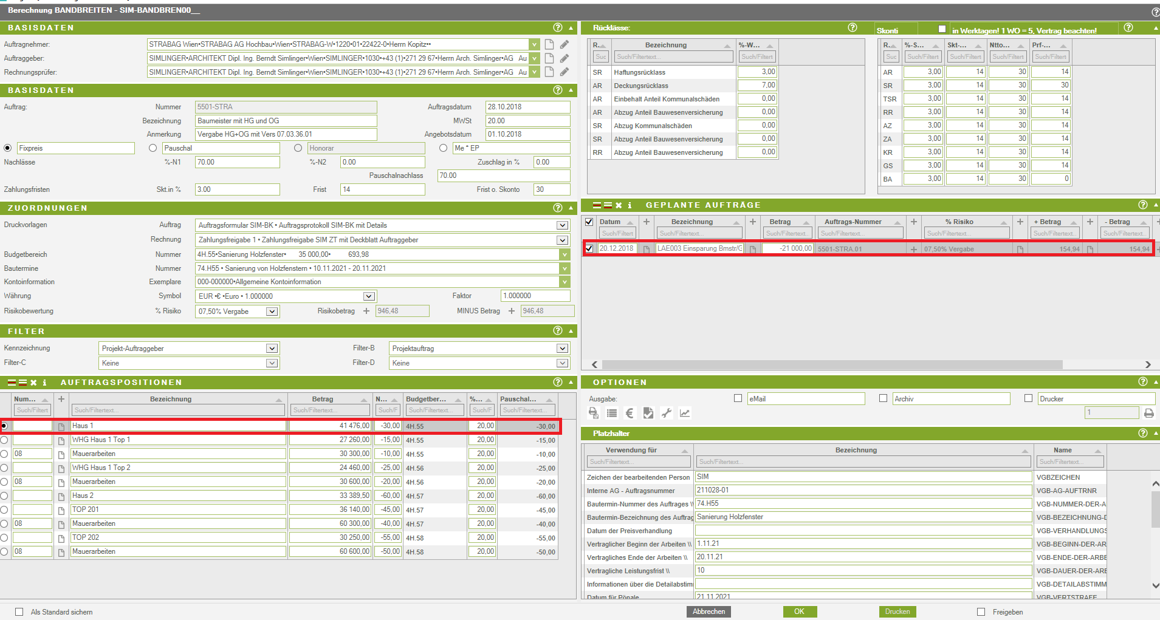The image size is (1160, 620).
Task: Click the pencil edit icon next to Auftragnehmer
Action: [x=565, y=44]
